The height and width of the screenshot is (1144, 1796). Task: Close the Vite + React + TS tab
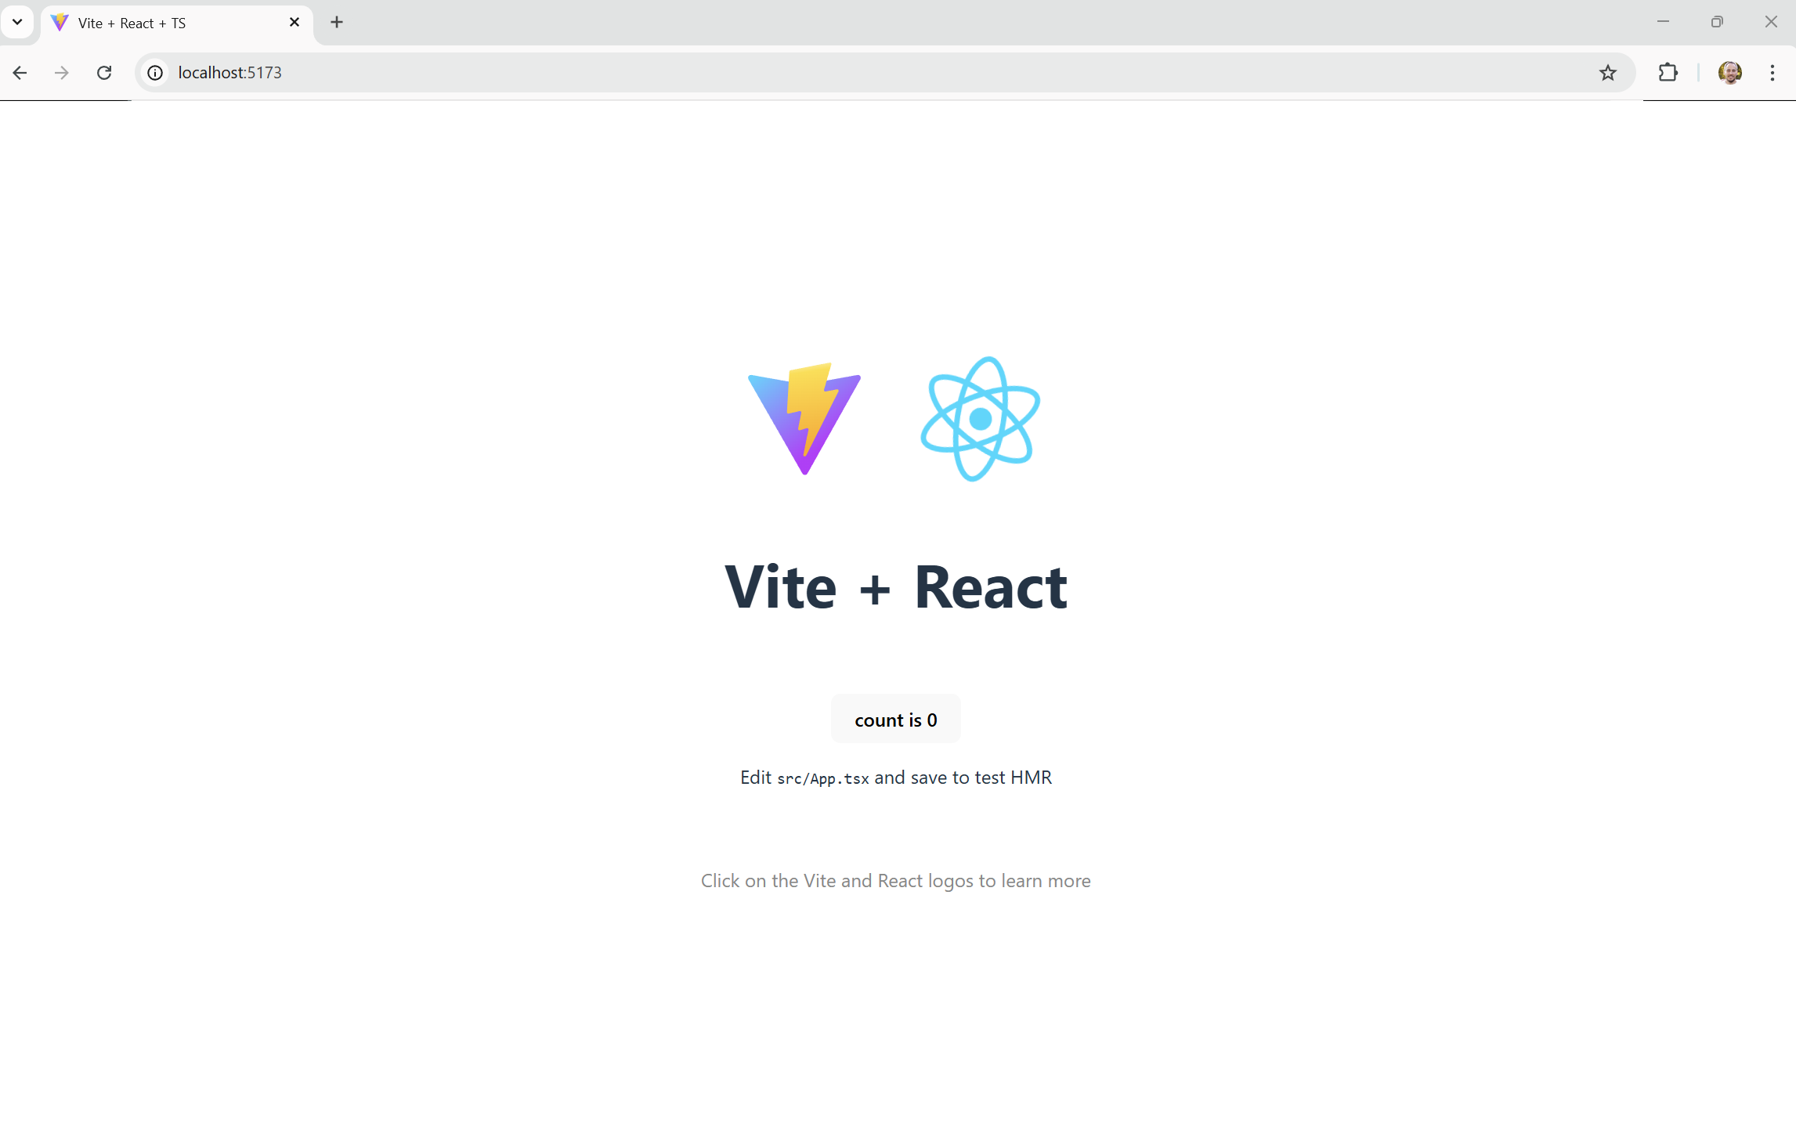295,22
